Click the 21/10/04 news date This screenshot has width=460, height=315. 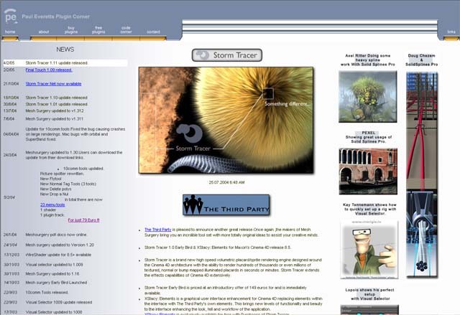click(11, 84)
